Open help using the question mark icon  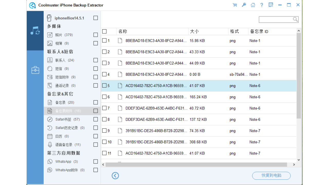262,5
